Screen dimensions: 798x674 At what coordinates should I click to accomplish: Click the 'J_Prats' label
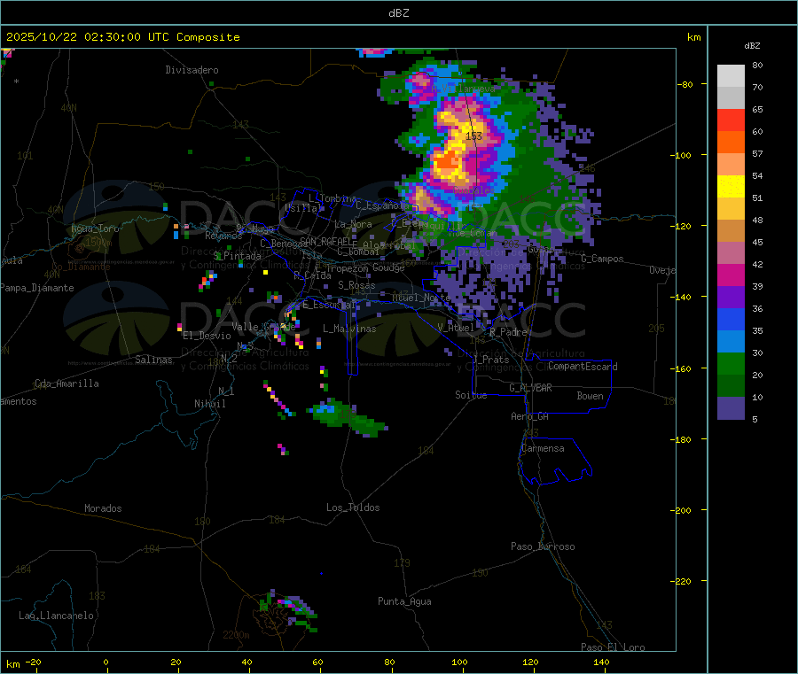[490, 360]
